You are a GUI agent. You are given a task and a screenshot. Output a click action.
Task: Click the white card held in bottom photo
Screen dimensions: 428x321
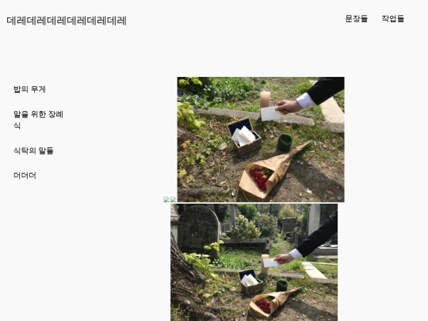click(x=270, y=262)
